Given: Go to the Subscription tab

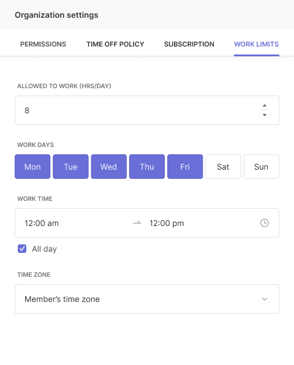Looking at the screenshot, I should click(x=189, y=44).
